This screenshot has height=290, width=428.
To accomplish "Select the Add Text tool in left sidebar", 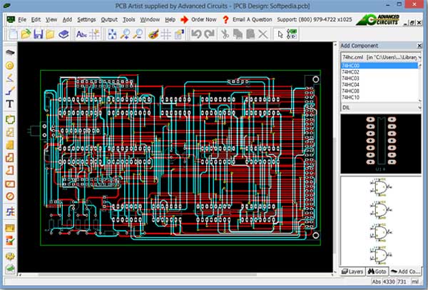I will coord(11,104).
